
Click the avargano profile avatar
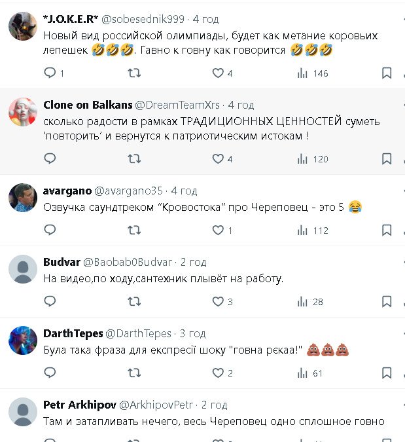22,197
